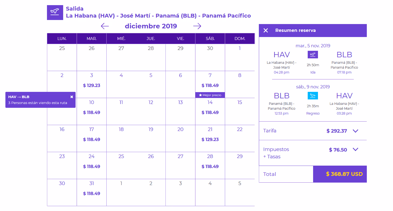Select December 21 at $129.23
The height and width of the screenshot is (211, 393).
[210, 138]
